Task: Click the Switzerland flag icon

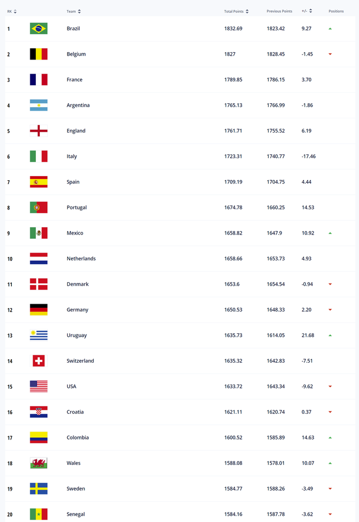Action: 39,361
